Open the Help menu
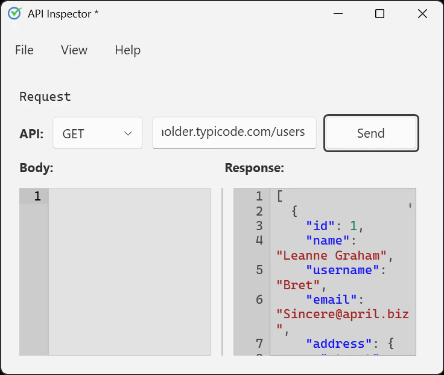This screenshot has height=375, width=444. click(128, 50)
